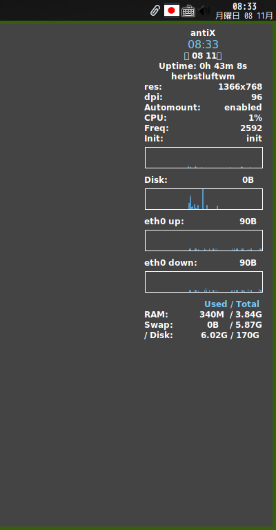Open calendar from the panel date text
The image size is (276, 530).
point(244,16)
